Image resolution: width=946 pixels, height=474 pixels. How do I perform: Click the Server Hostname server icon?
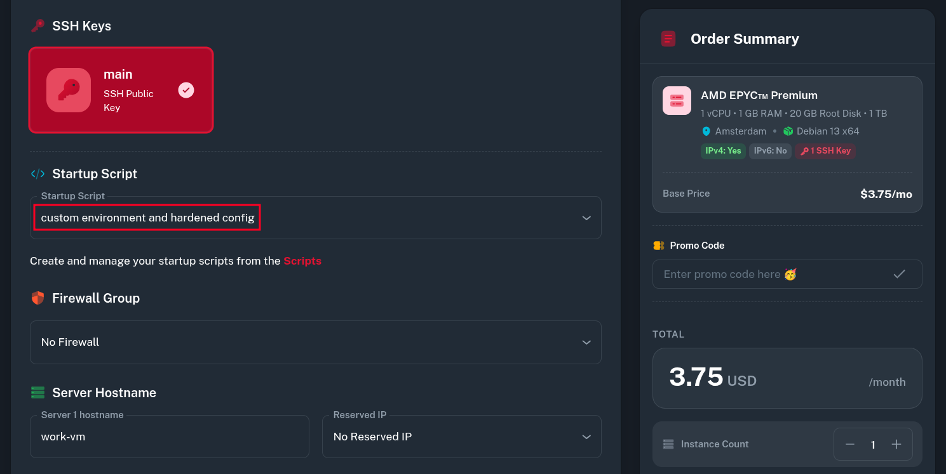tap(38, 393)
